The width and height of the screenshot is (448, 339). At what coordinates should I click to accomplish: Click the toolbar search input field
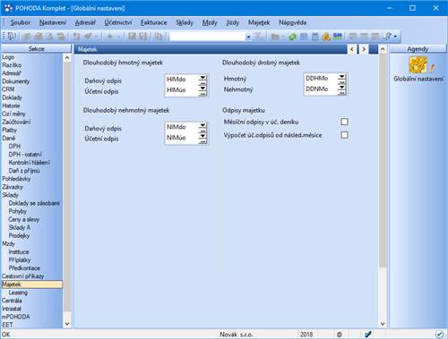click(x=208, y=37)
